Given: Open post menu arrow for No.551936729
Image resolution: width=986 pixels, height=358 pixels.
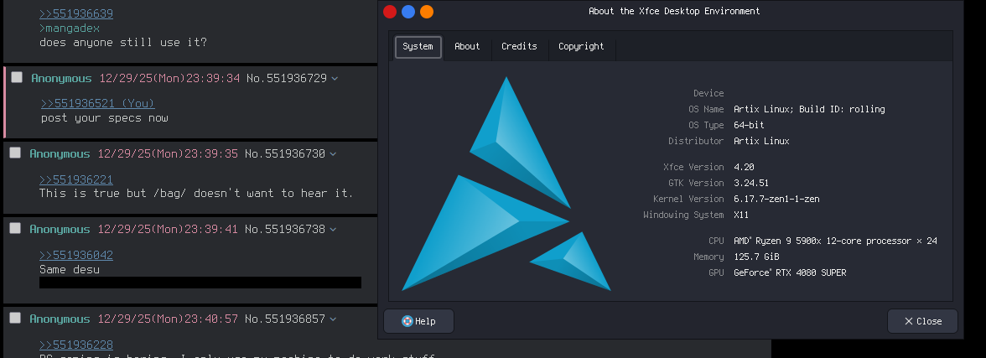Looking at the screenshot, I should 335,79.
